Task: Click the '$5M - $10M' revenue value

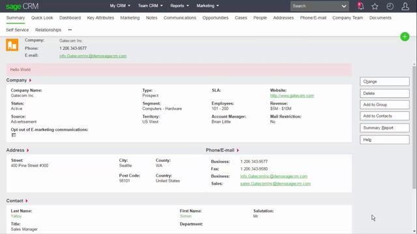Action: [x=281, y=109]
